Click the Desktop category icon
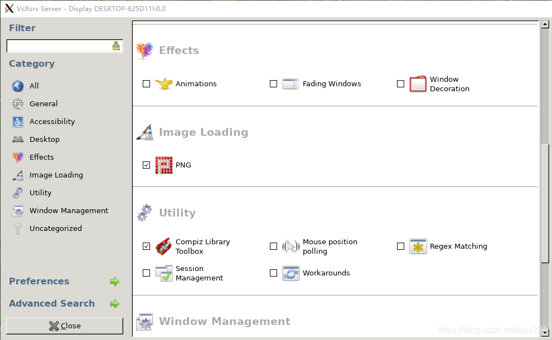552x340 pixels. [18, 140]
